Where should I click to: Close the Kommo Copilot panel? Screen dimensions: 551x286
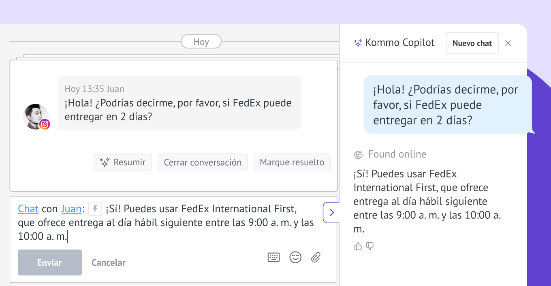pos(508,43)
